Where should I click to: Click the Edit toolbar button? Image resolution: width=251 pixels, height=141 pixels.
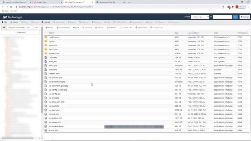click(107, 22)
